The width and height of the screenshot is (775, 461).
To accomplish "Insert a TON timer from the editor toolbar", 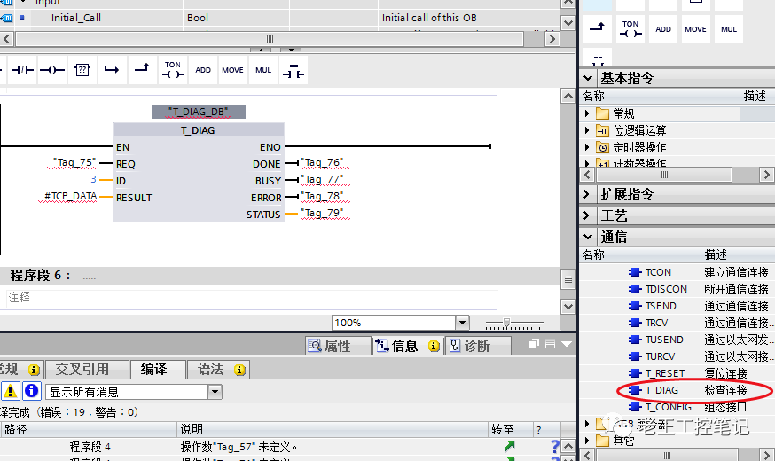I will 173,70.
